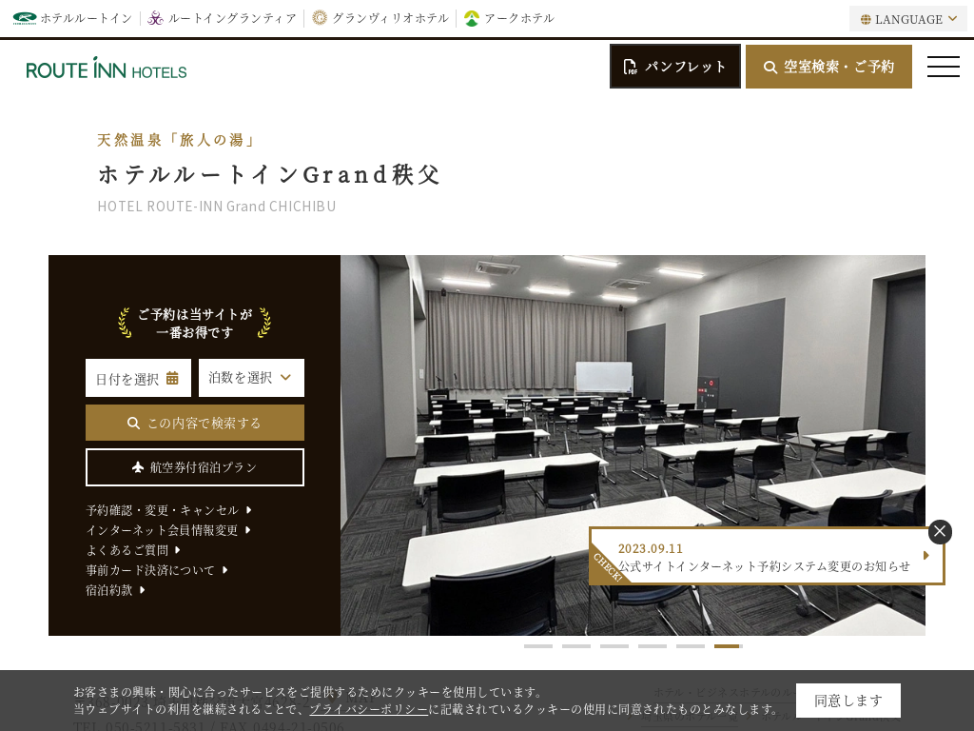Click the 天然温泉「旅人の湯」 text
The height and width of the screenshot is (731, 974).
(176, 140)
